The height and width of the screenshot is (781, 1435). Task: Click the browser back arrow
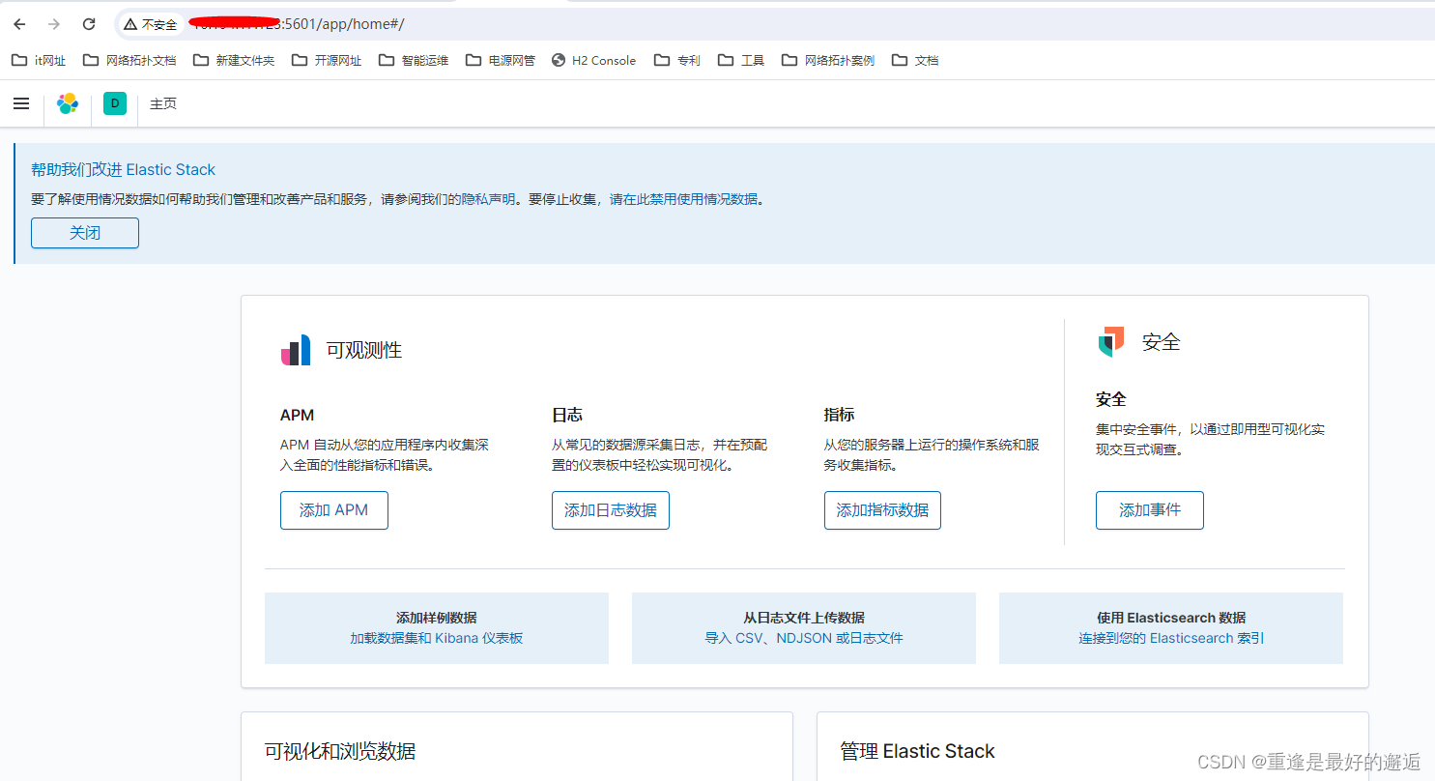click(19, 24)
